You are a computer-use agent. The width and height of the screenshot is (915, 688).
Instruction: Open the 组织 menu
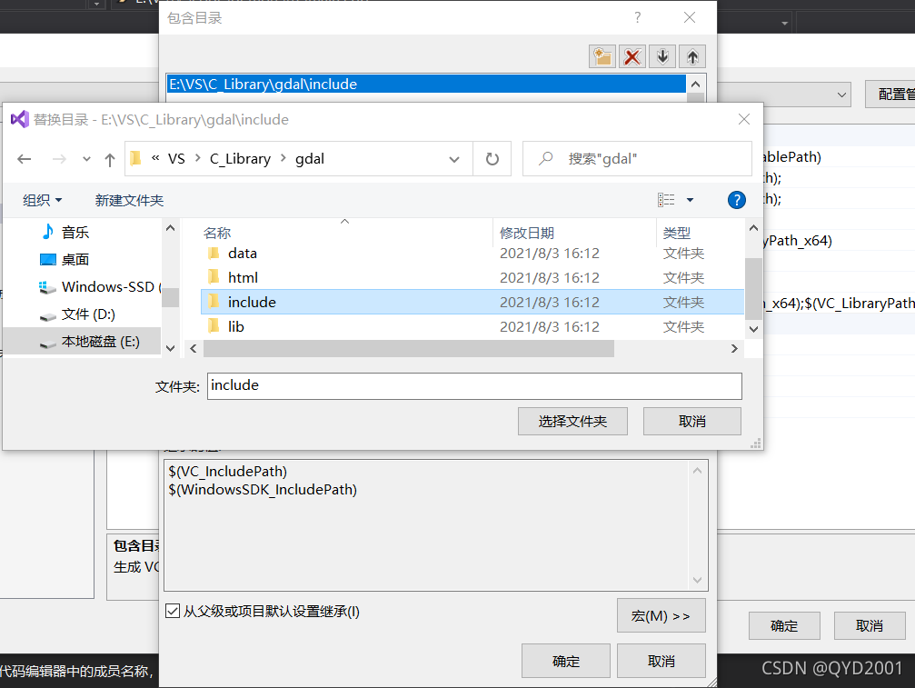point(42,200)
